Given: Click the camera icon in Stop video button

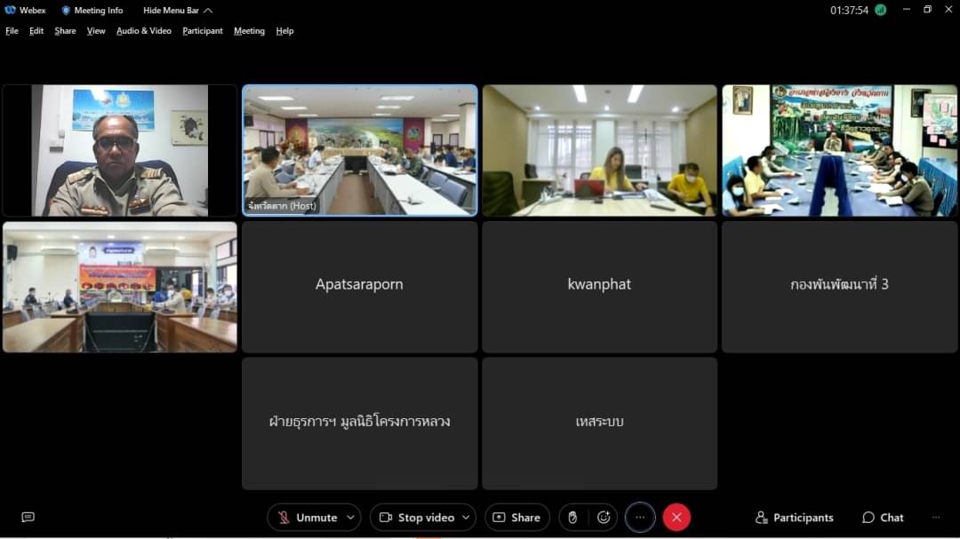Looking at the screenshot, I should pos(386,518).
